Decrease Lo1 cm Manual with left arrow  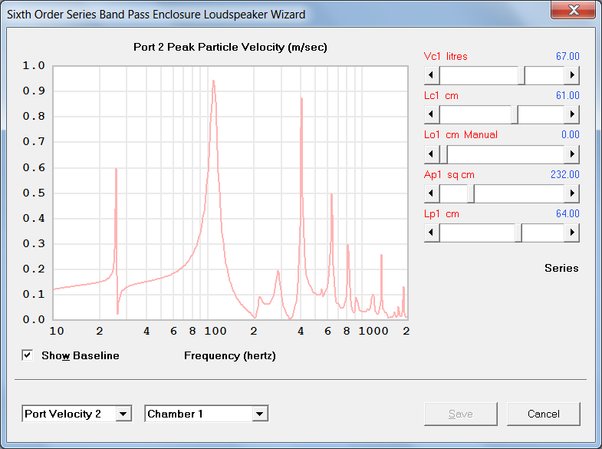tap(432, 154)
